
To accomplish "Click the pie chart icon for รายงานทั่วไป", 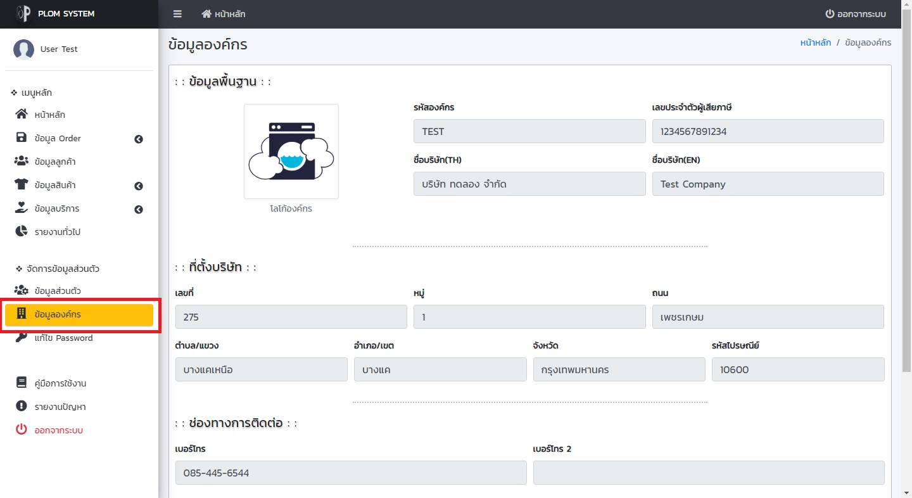I will tap(22, 232).
